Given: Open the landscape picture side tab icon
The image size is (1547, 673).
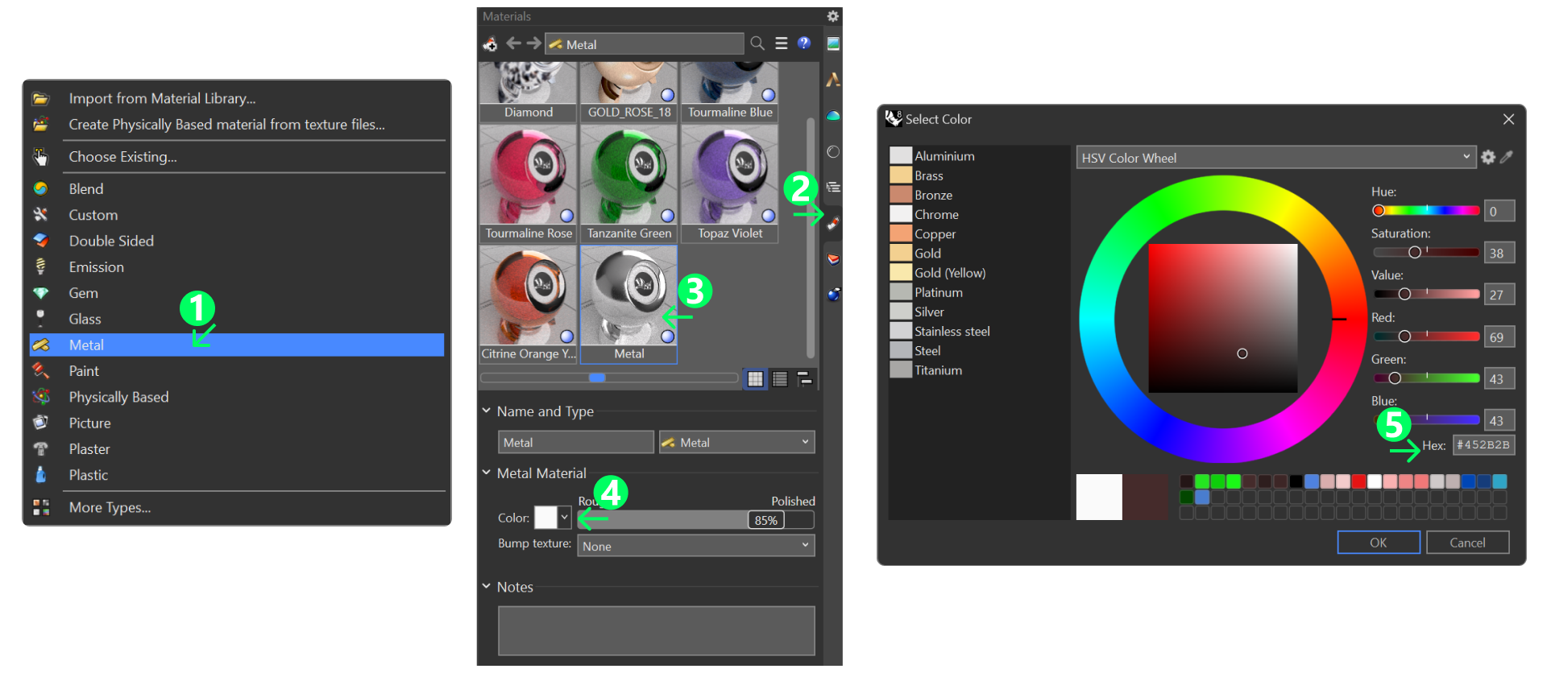Looking at the screenshot, I should tap(833, 43).
